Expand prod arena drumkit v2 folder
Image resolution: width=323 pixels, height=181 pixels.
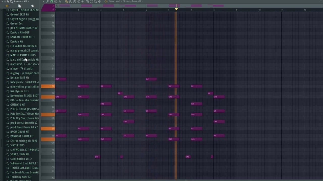click(22, 123)
